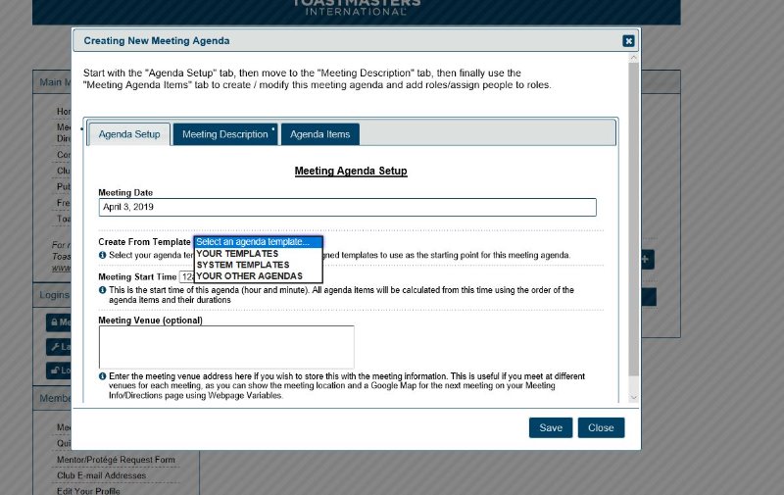Open the Agenda Items tab
Screen dimensions: 784x495
pos(320,134)
